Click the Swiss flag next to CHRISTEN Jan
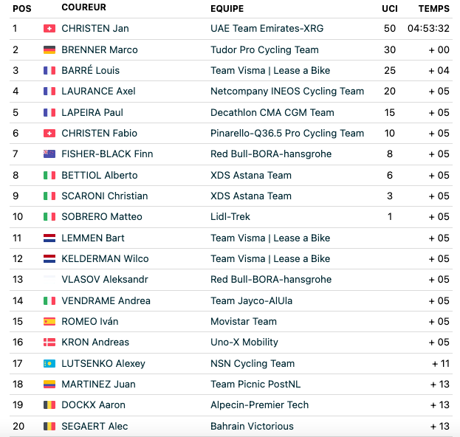Viewport: 460px width, 437px height. [49, 29]
